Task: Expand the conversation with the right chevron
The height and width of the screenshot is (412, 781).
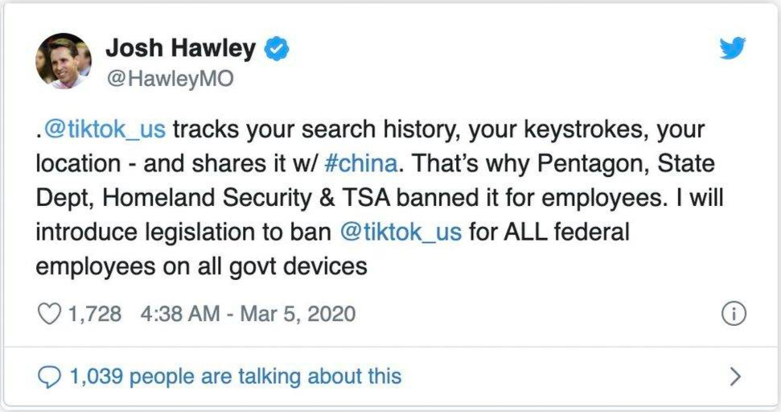Action: click(x=733, y=375)
